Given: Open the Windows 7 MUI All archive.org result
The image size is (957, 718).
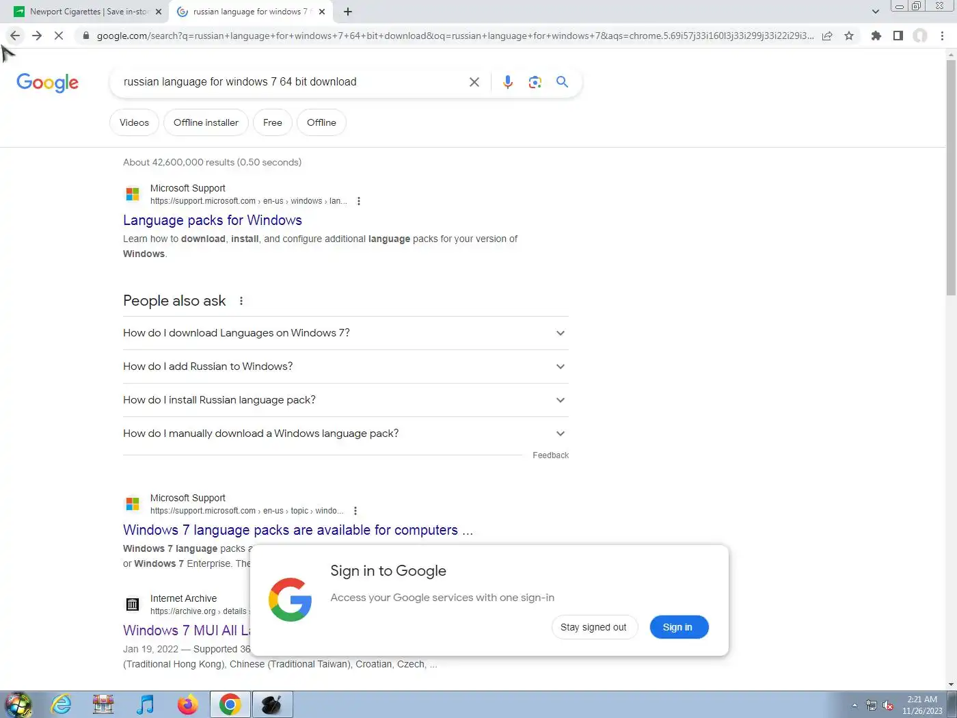Looking at the screenshot, I should tap(187, 630).
